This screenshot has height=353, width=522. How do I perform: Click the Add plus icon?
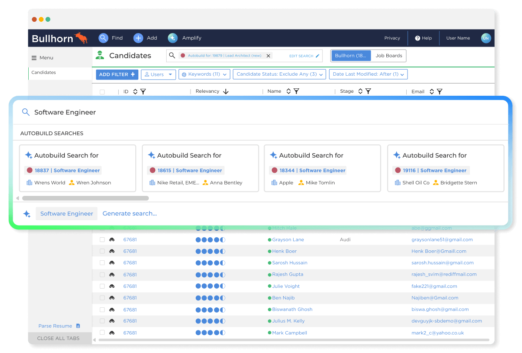point(138,38)
